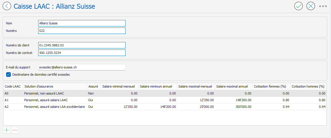The width and height of the screenshot is (331, 138).
Task: Click the 'Non' Assuré cell in row A0
Action: coord(94,93)
